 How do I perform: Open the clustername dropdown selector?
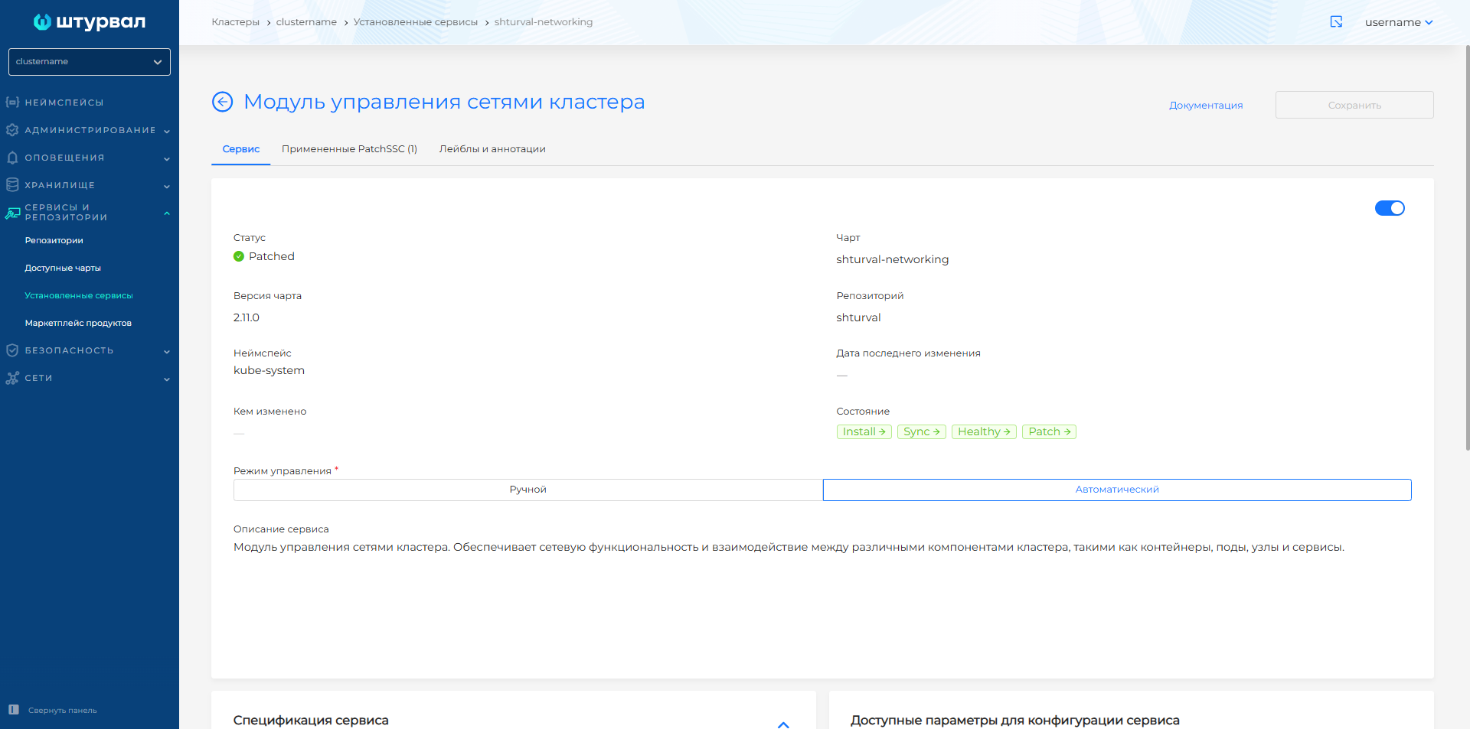pyautogui.click(x=89, y=61)
